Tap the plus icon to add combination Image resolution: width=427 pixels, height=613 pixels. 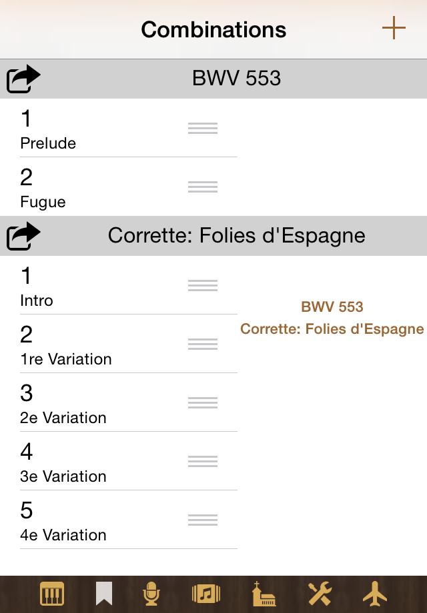point(394,28)
